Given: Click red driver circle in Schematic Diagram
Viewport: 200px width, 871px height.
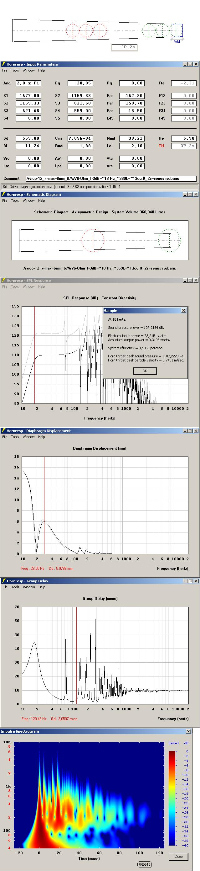Looking at the screenshot, I should pyautogui.click(x=93, y=240).
